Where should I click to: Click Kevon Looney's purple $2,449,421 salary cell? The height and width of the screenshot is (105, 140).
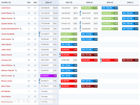48,76
